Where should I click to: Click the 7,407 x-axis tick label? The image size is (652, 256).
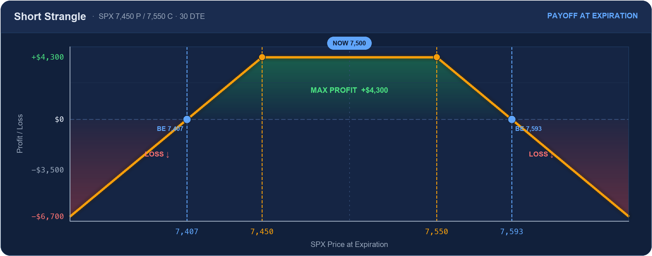click(x=187, y=232)
